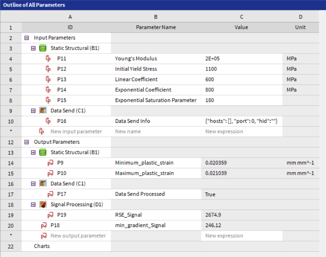Image resolution: width=326 pixels, height=257 pixels.
Task: Collapse the Signal Processing (D1) node
Action: point(33,205)
